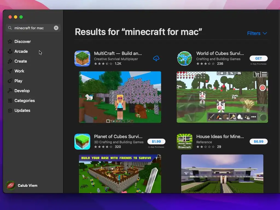
Task: Click House Ideas rating 29
Action: tap(209, 147)
